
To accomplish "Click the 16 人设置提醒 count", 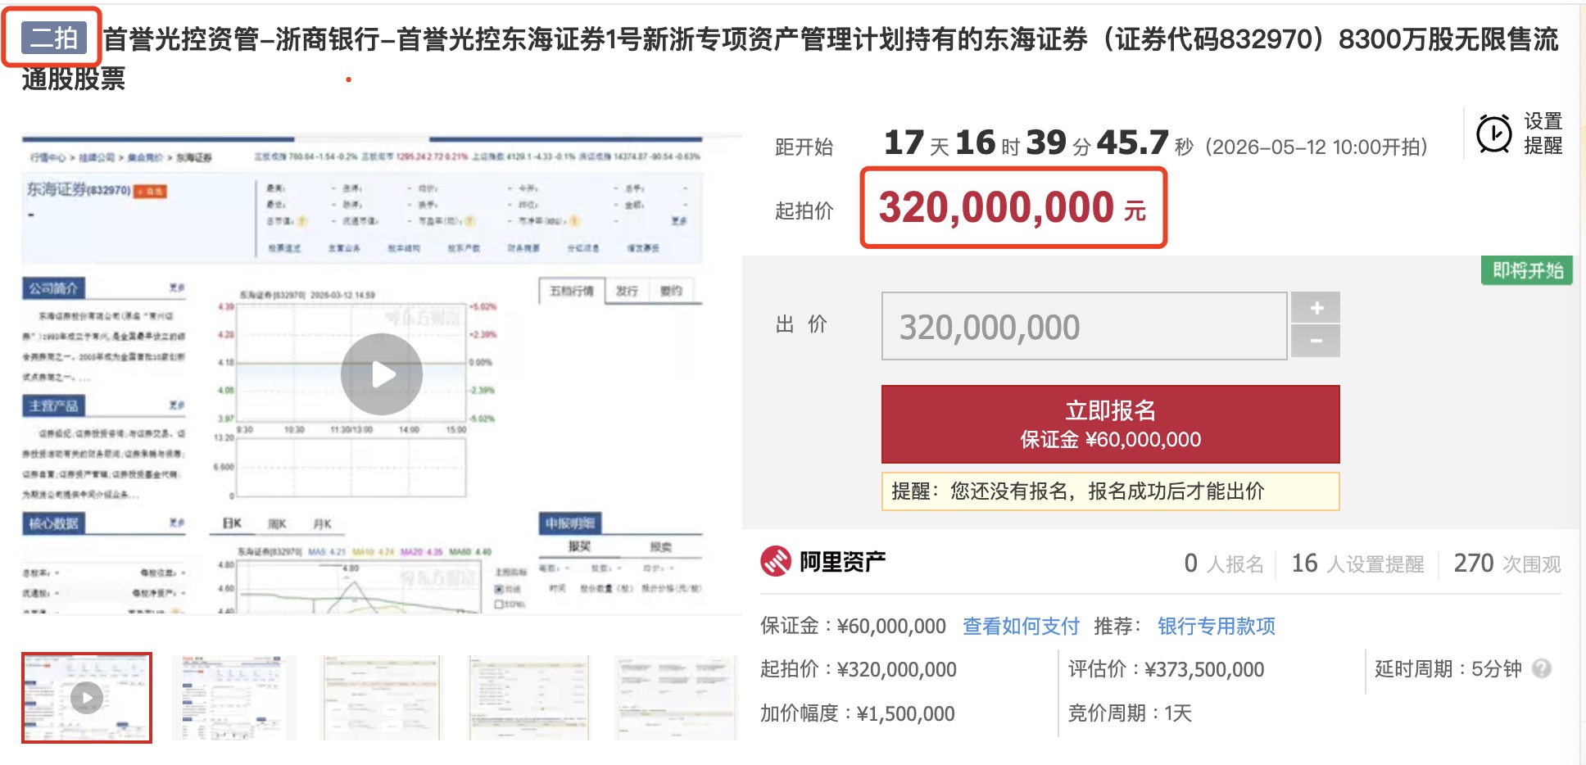I will point(1357,564).
